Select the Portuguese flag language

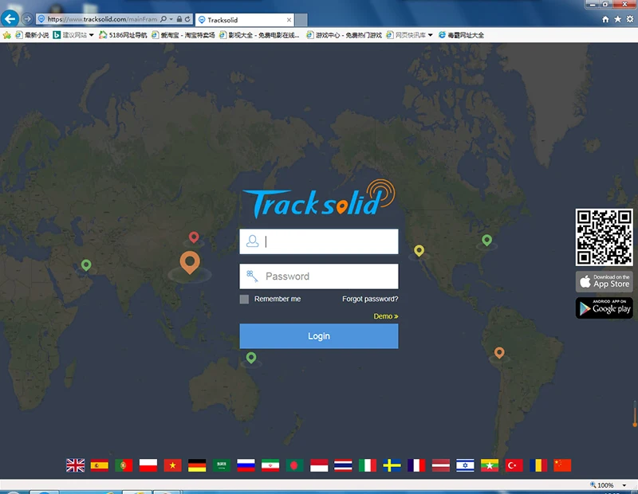tap(124, 465)
